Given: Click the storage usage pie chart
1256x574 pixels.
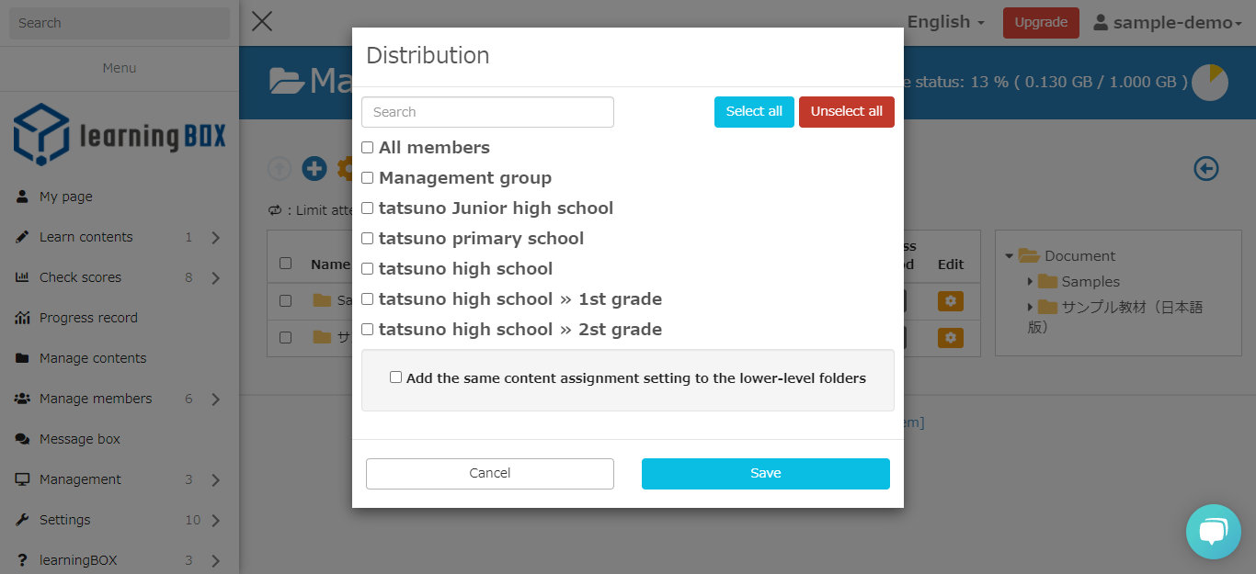Looking at the screenshot, I should [x=1209, y=83].
